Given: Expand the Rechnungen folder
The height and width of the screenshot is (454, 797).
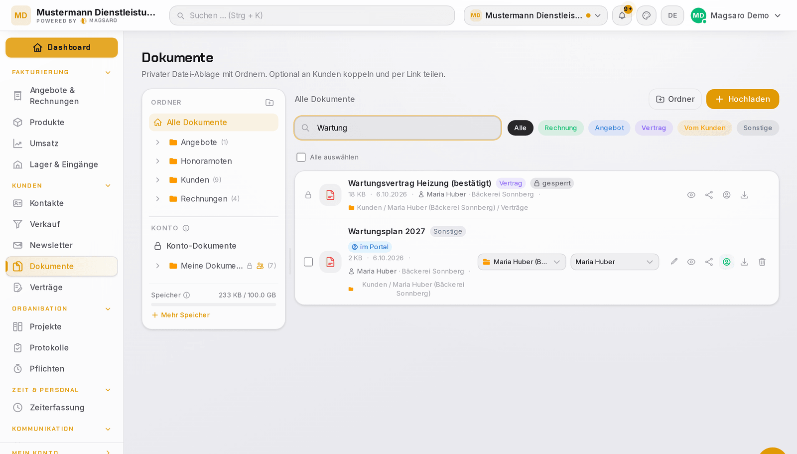Looking at the screenshot, I should [157, 199].
